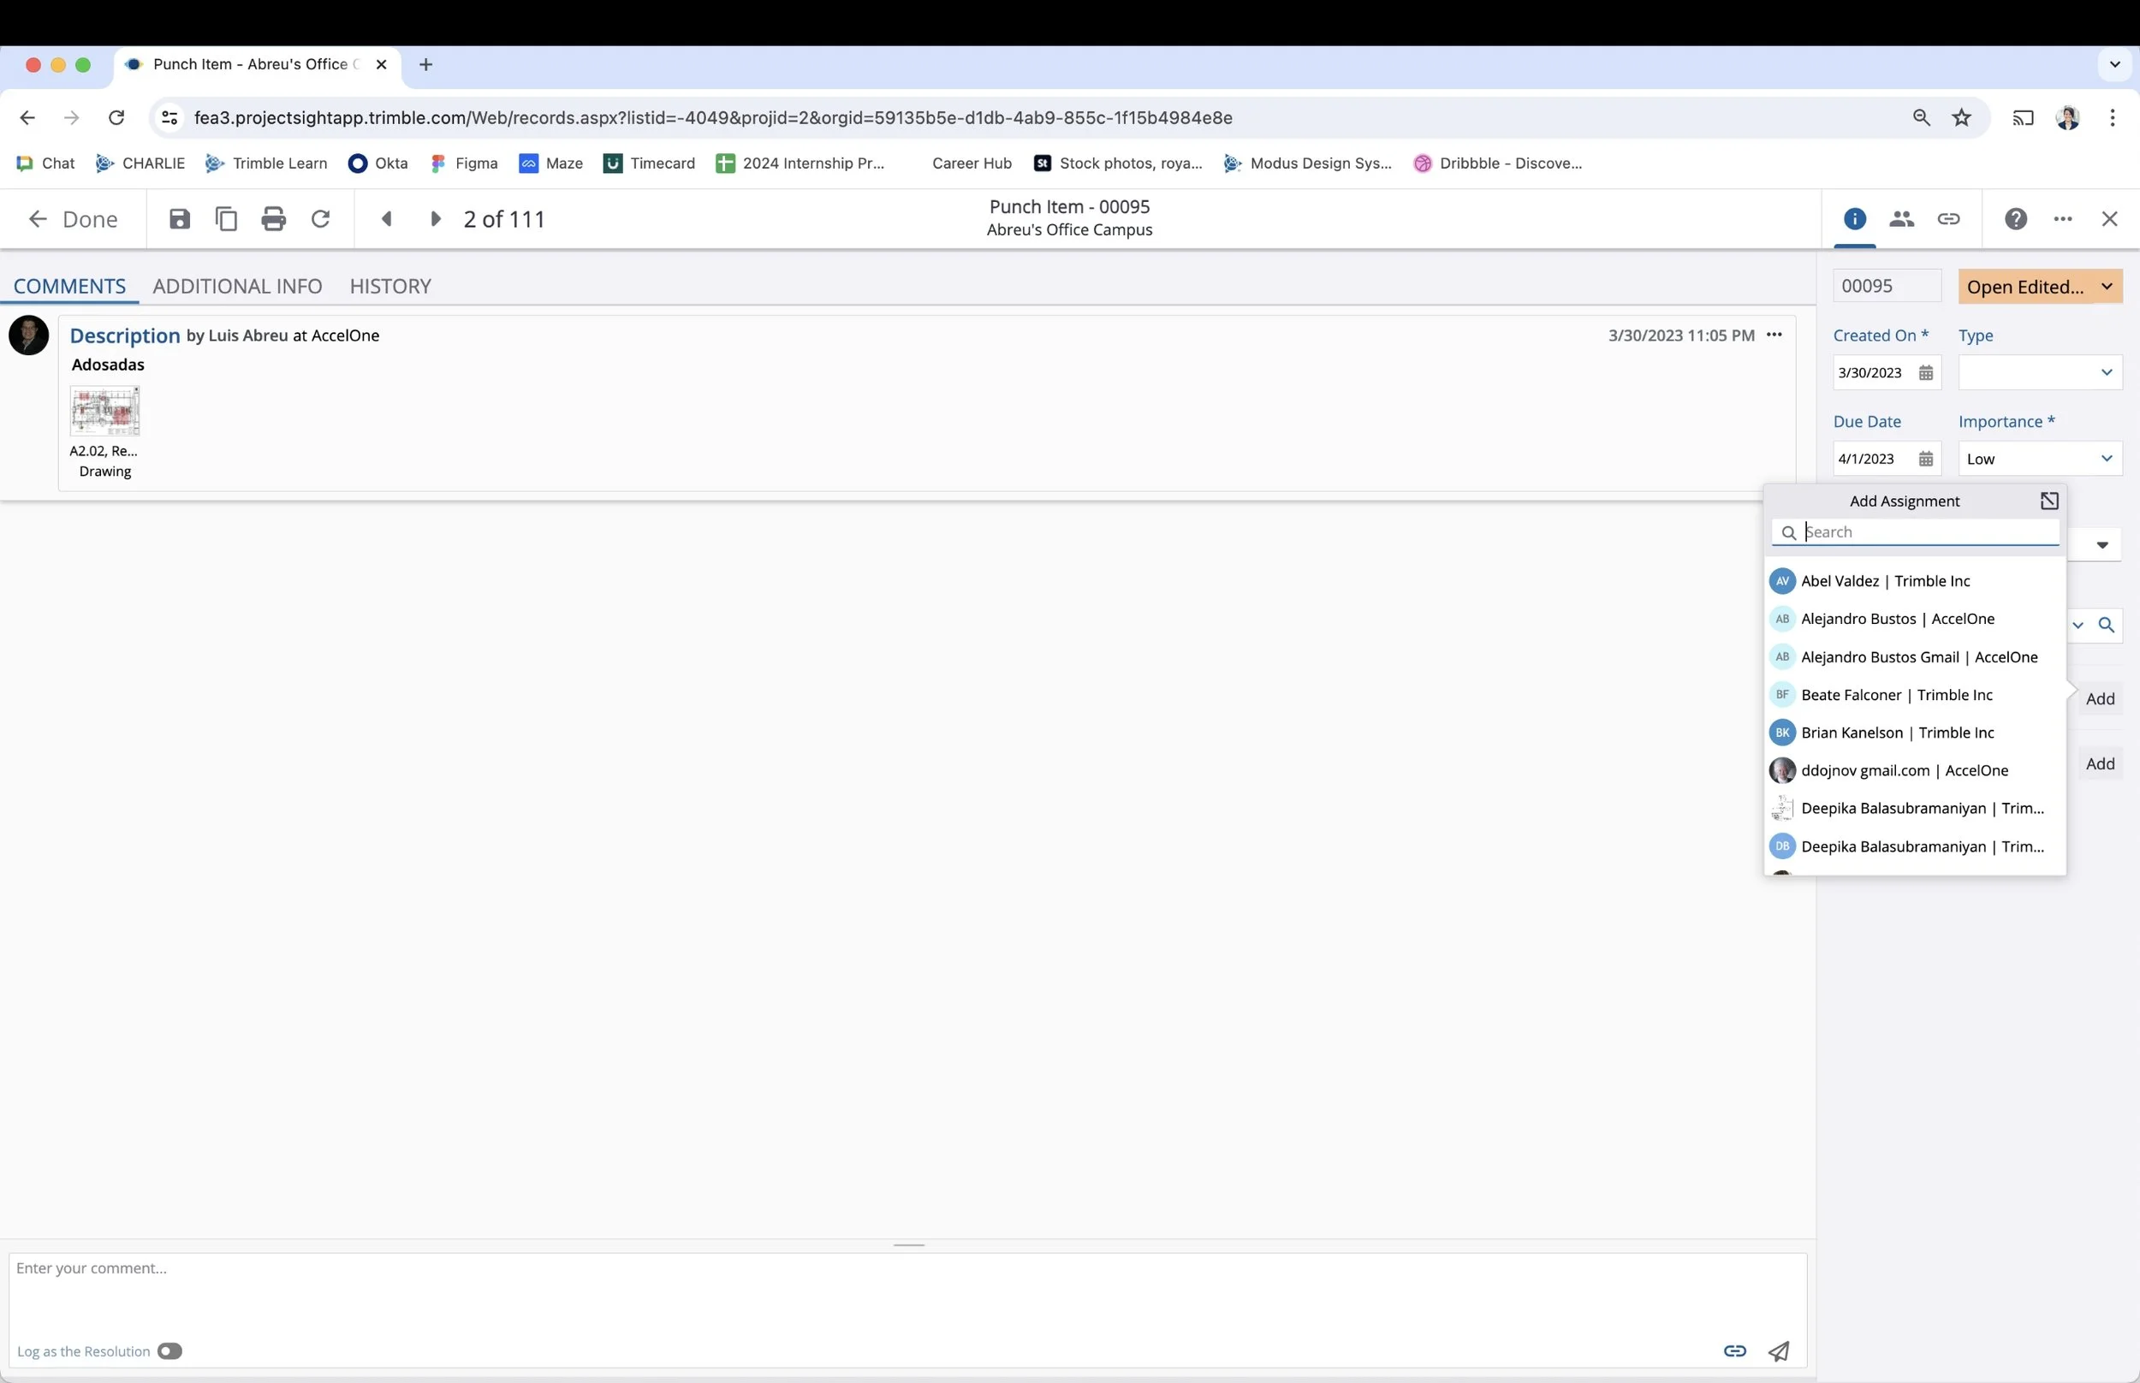Expand the Open Edited status dropdown

2106,287
